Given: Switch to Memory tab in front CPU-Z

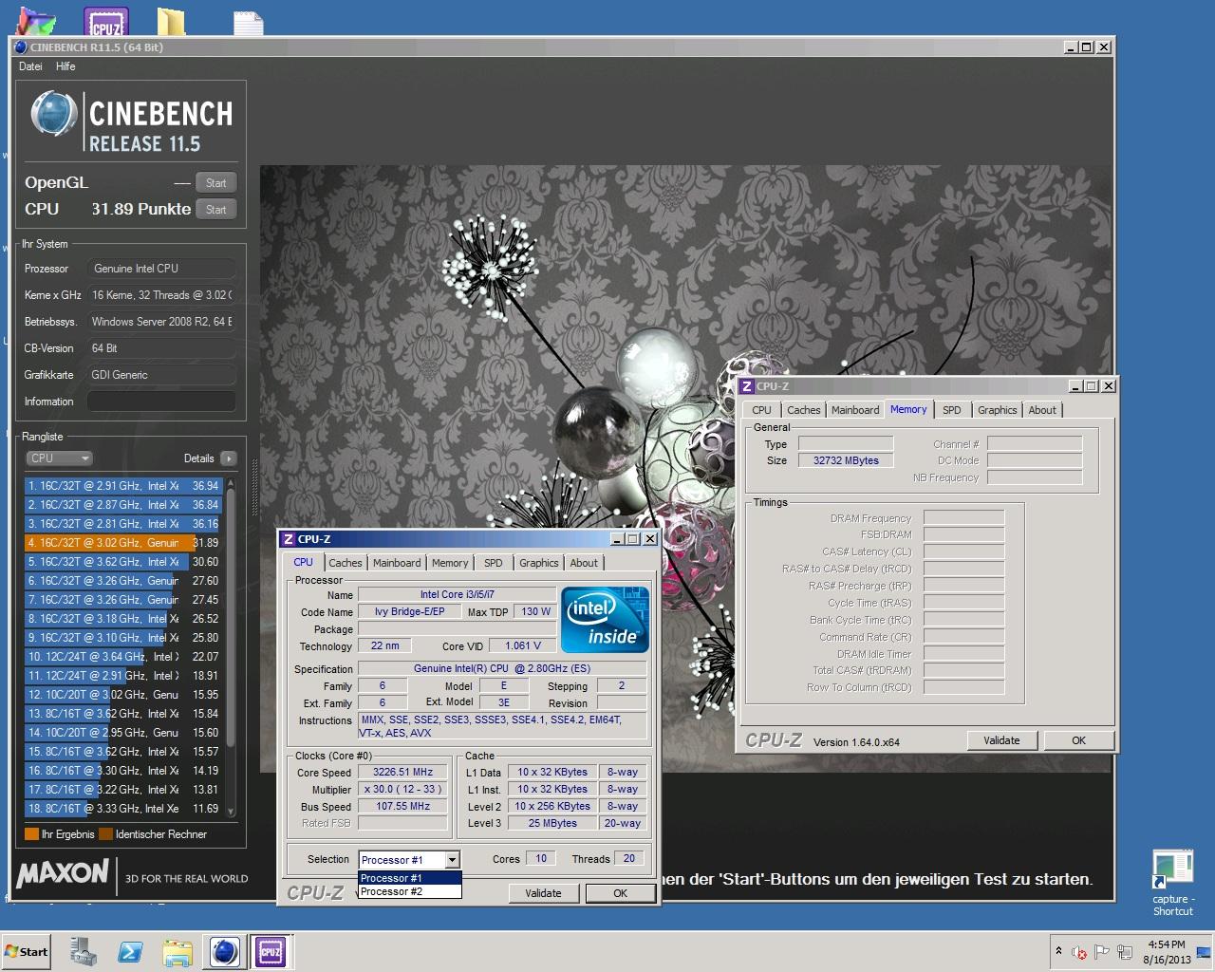Looking at the screenshot, I should (450, 563).
